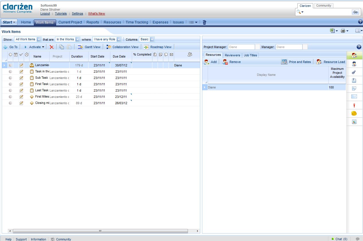Open the In the Works status dropdown
Viewport: 363px width, 241px height.
click(77, 39)
